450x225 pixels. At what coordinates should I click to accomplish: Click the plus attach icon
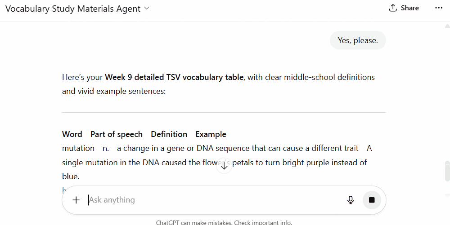[76, 200]
